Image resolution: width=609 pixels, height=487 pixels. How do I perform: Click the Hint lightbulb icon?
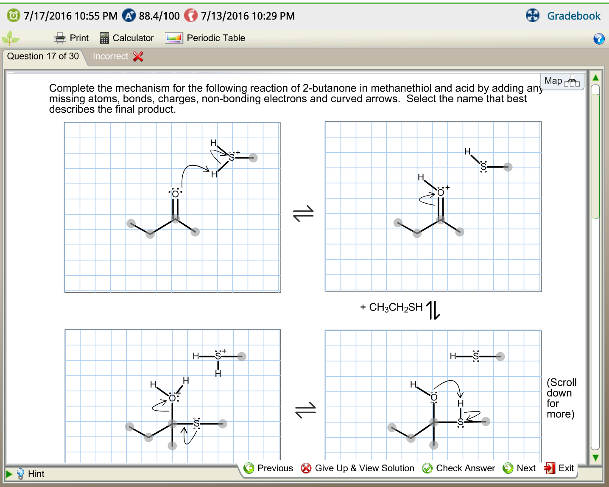point(21,473)
